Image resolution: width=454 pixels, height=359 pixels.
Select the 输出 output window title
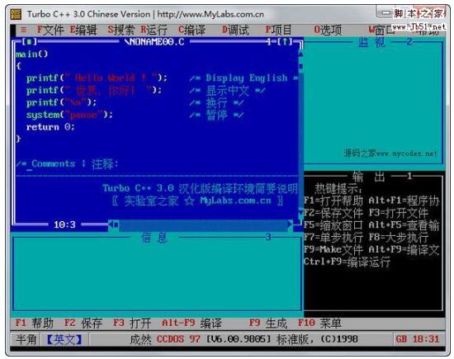[368, 176]
